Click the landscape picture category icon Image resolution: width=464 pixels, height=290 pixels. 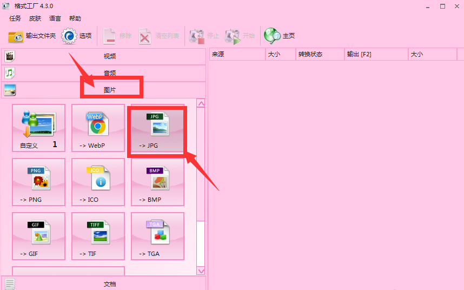10,90
